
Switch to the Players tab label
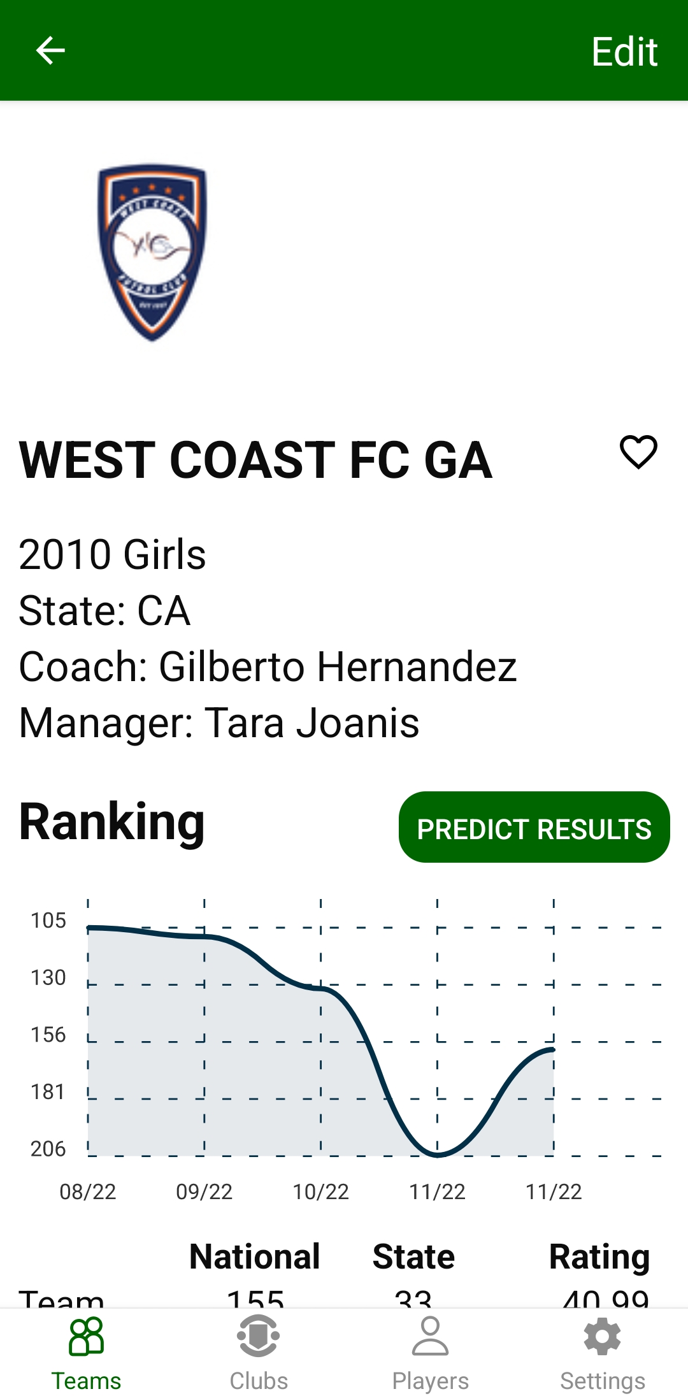430,1381
